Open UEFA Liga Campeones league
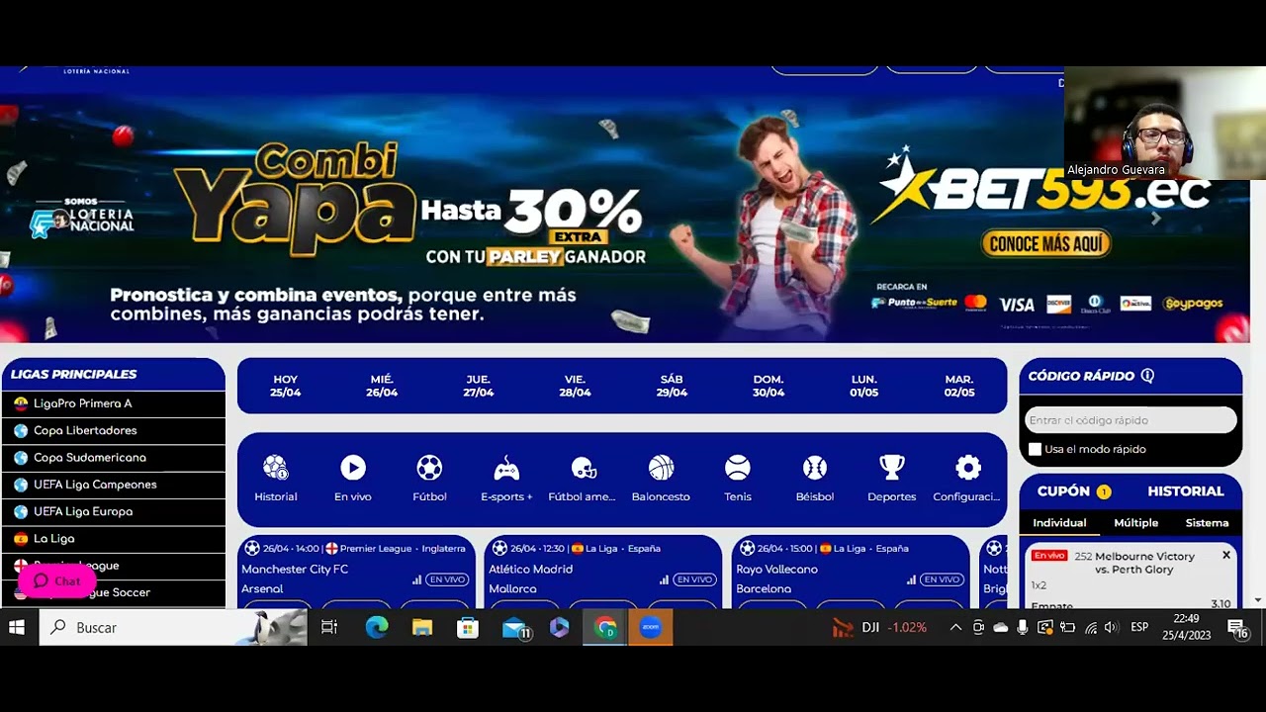 click(113, 485)
